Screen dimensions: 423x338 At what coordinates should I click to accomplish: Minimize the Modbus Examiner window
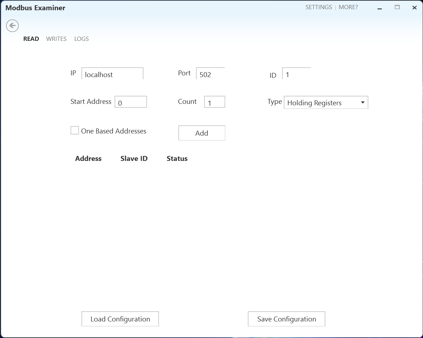coord(380,8)
